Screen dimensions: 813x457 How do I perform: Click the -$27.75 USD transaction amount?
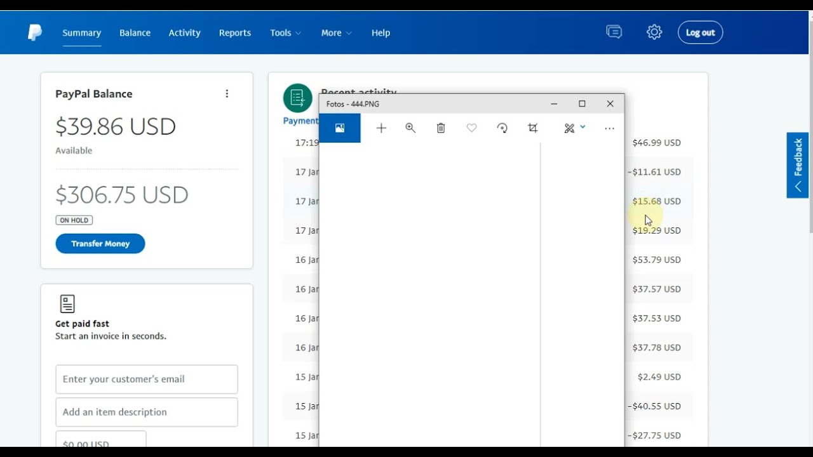click(654, 435)
